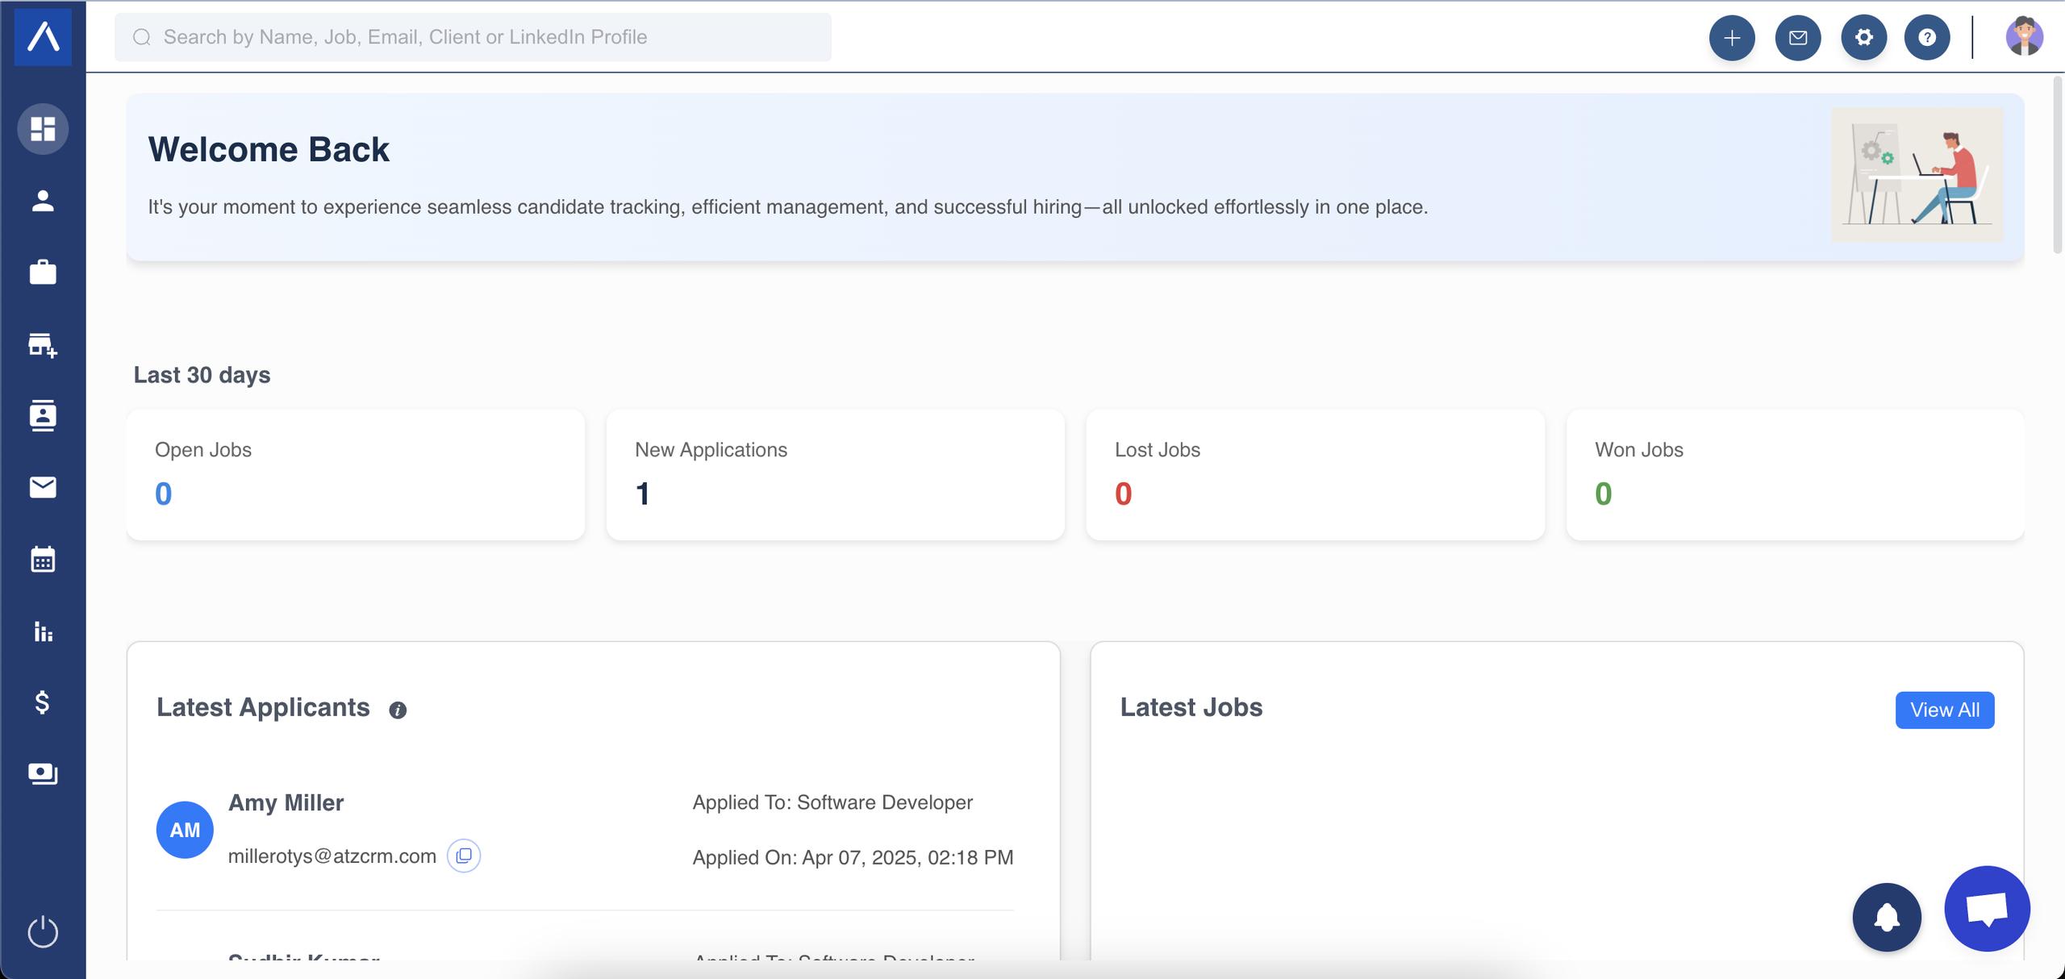The height and width of the screenshot is (979, 2065).
Task: Click the search by name input field
Action: (484, 37)
